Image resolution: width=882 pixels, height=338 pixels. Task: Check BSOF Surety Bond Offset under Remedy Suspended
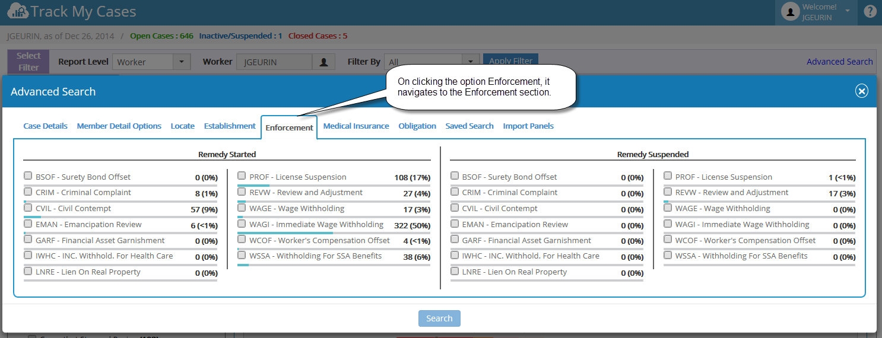coord(455,176)
